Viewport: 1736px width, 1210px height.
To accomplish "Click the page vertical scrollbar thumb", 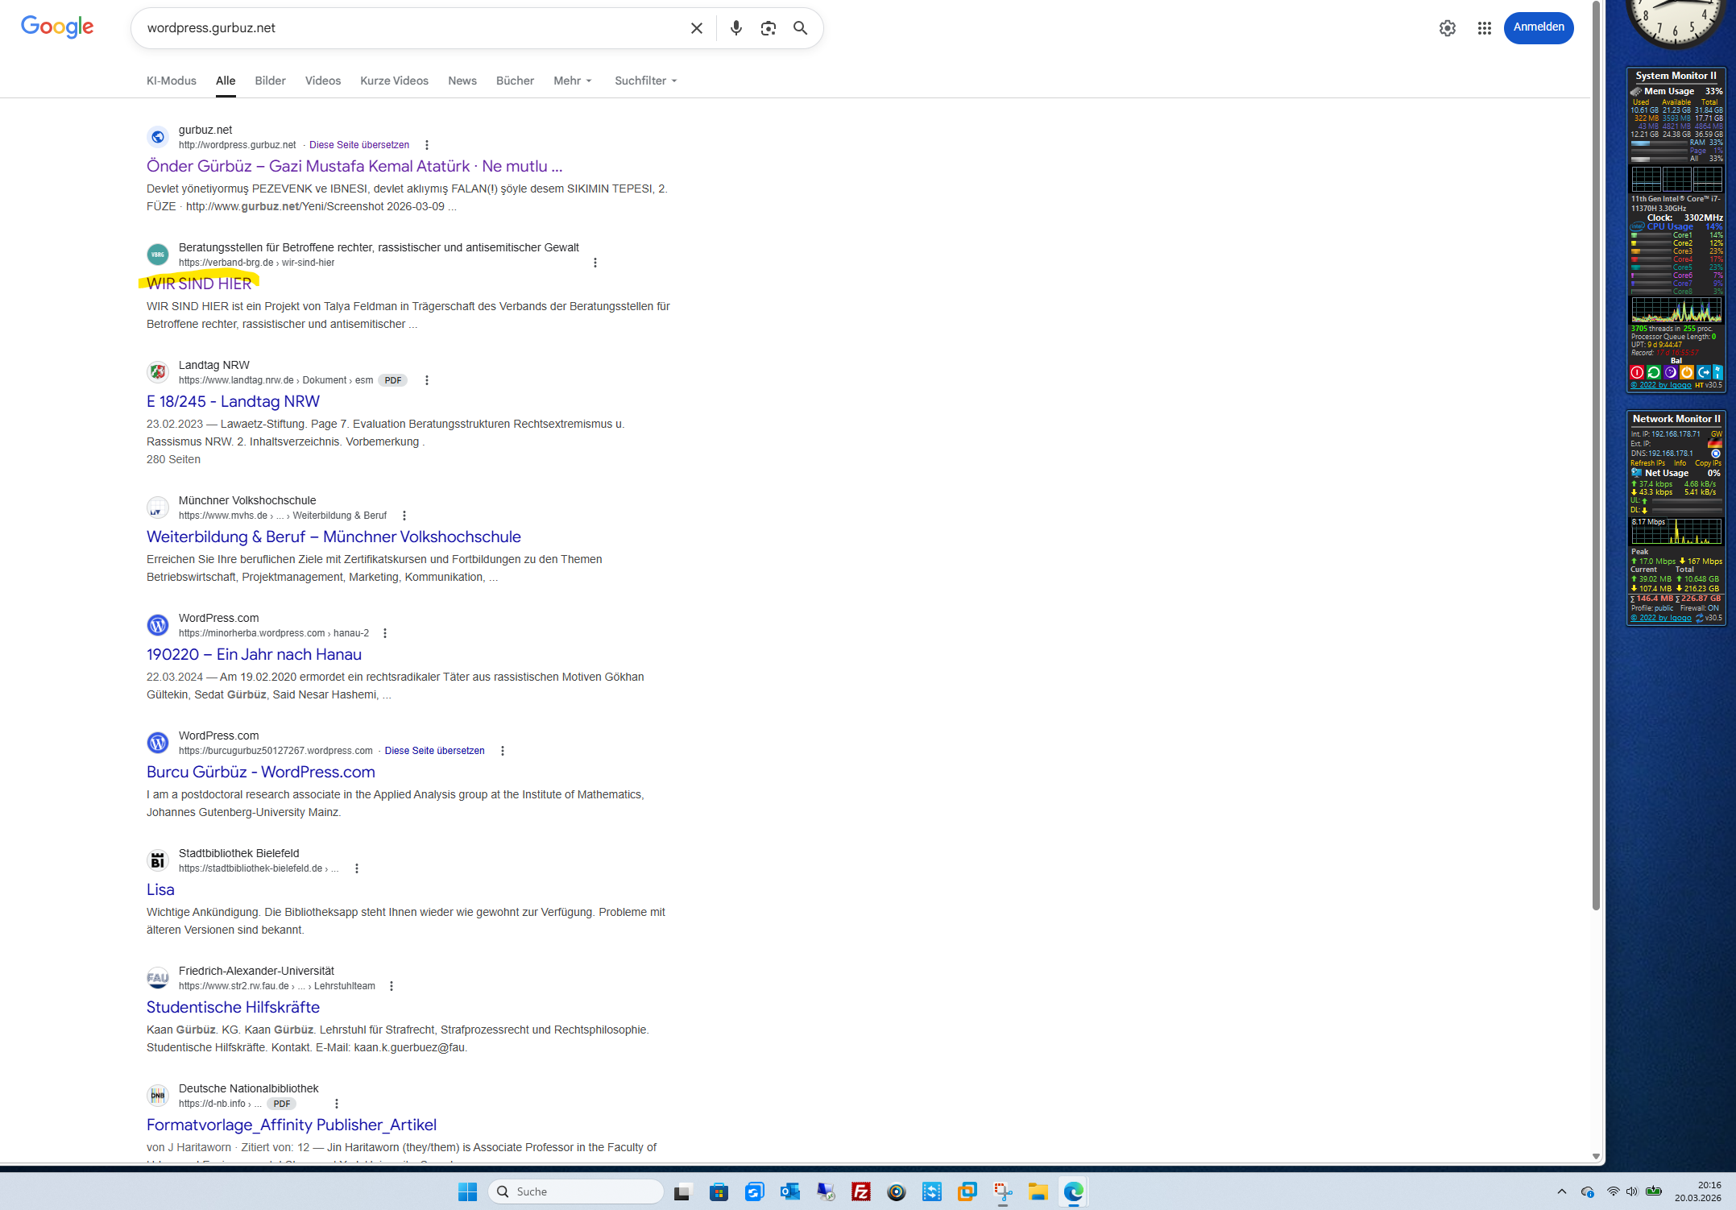I will 1596,455.
